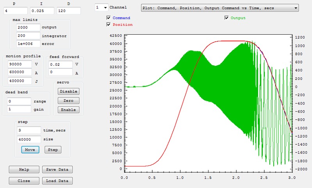Close the tuning window
This screenshot has width=312, height=188.
24,181
